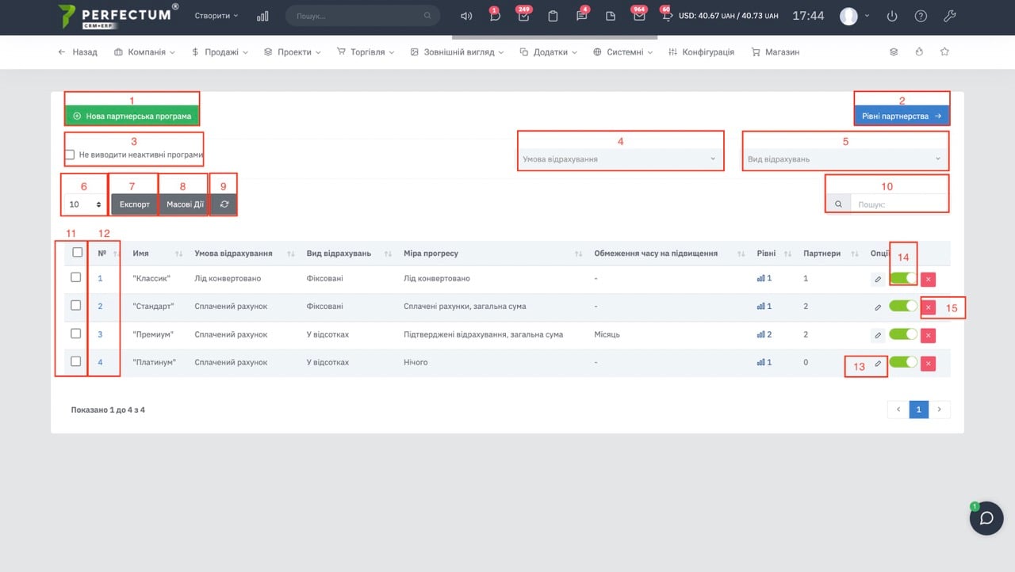Select the checkbox for row "Премиум"
The image size is (1015, 572).
point(76,334)
